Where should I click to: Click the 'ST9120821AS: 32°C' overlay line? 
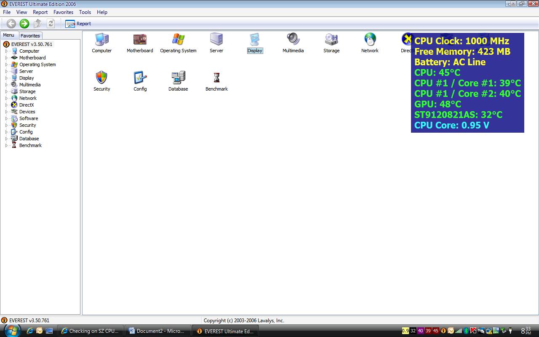coord(458,115)
